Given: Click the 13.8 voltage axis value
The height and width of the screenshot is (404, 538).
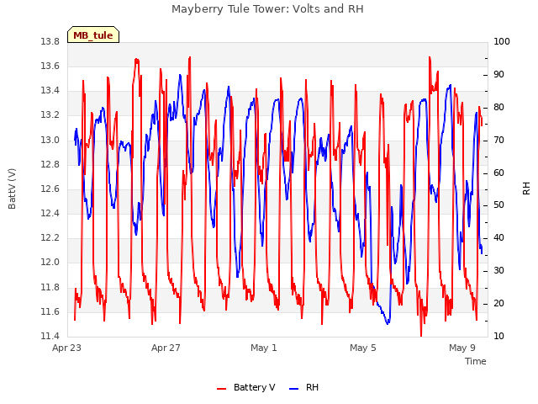Looking at the screenshot, I should coord(50,42).
